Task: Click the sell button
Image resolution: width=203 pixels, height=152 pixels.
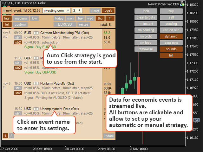Action: click(171, 17)
